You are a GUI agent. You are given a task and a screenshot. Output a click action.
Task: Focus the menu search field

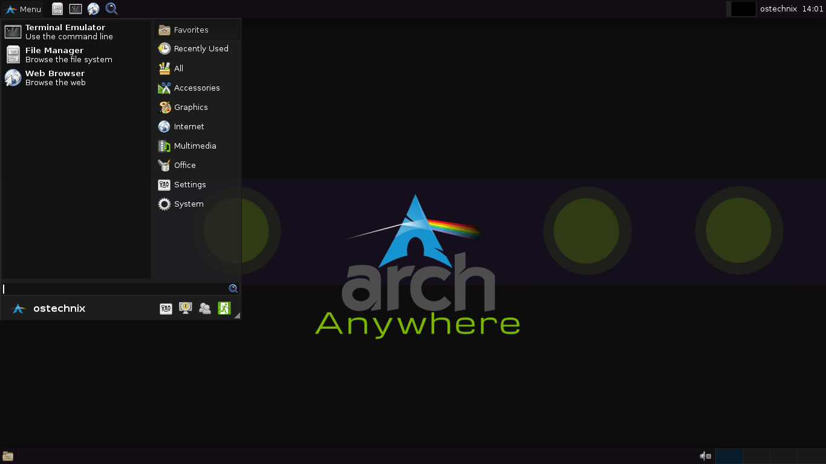[x=120, y=289]
